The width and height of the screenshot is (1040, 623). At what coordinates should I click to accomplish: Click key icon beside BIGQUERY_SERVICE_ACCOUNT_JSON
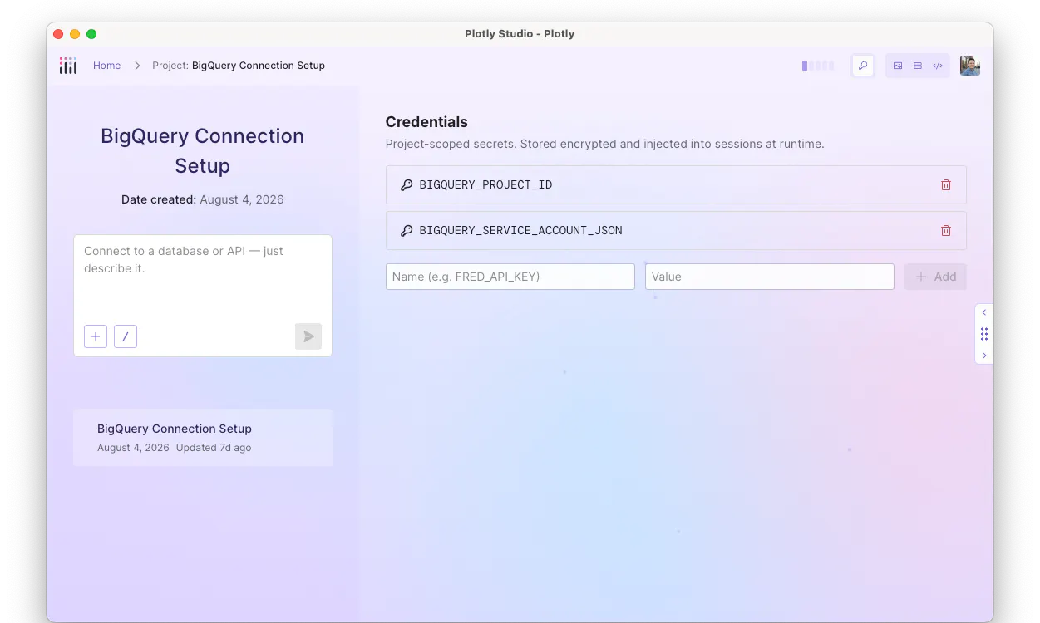[407, 231]
